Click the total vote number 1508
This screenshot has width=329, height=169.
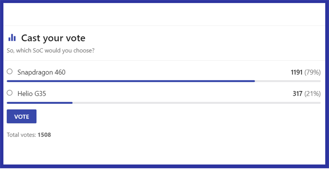44,135
